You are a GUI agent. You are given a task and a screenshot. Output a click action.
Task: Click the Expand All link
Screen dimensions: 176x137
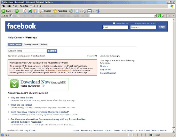92,56
